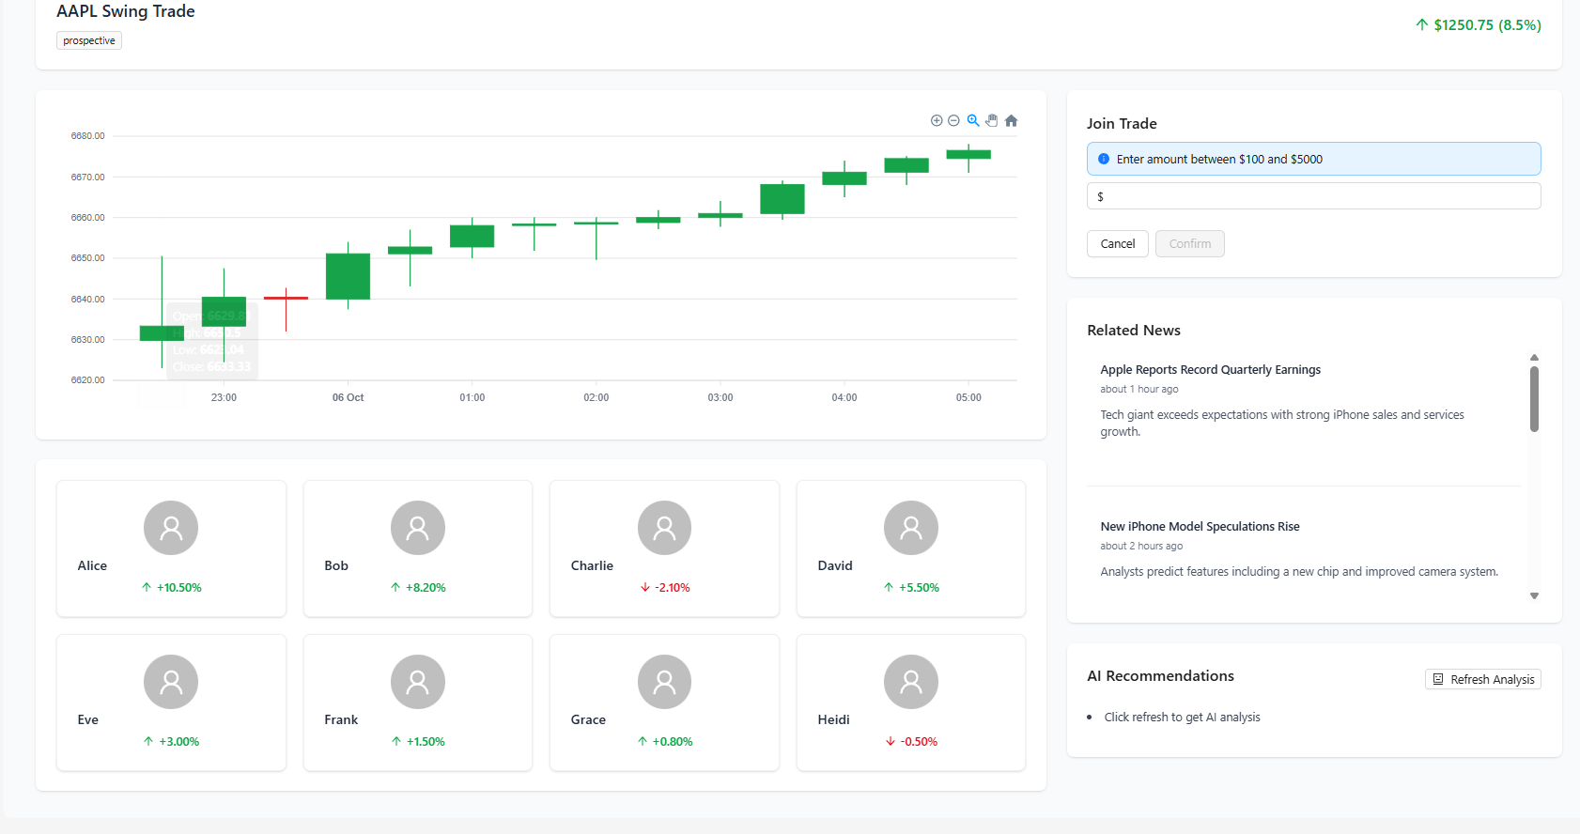Click the David name label
The height and width of the screenshot is (834, 1580).
pos(835,565)
